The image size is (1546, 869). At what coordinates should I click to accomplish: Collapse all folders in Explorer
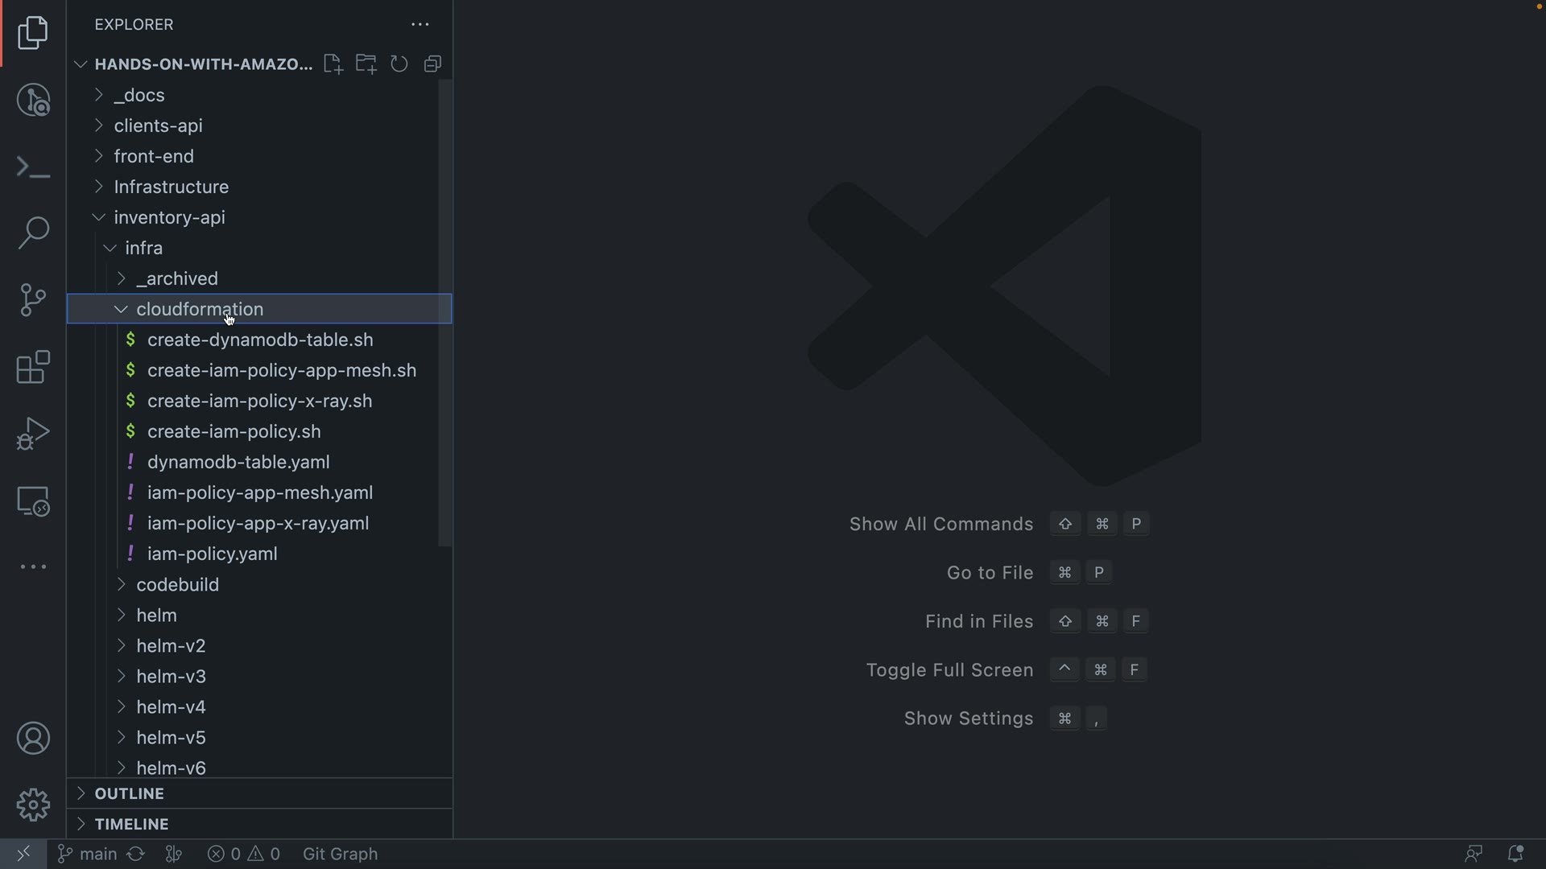click(x=433, y=64)
